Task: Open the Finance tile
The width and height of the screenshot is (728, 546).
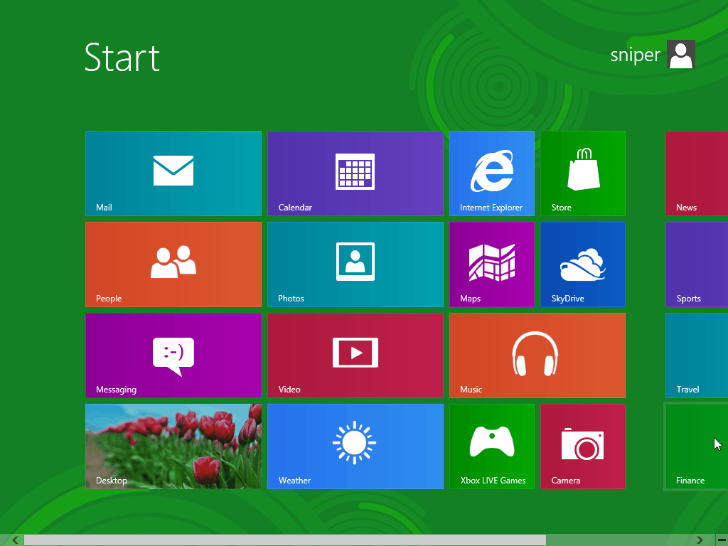Action: click(x=697, y=446)
